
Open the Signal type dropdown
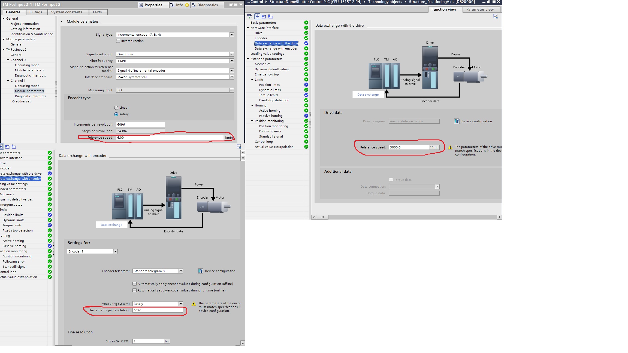click(231, 35)
